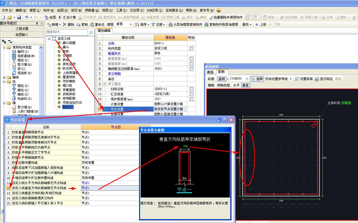Expand the 轴线 tree node

click(4, 77)
